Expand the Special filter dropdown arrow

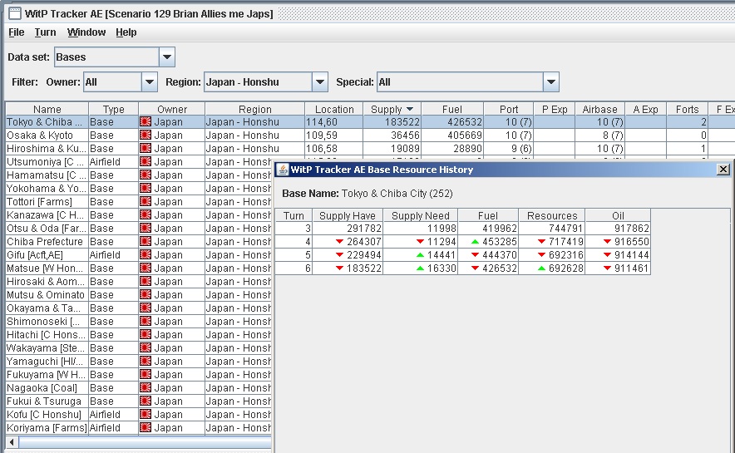tap(551, 82)
